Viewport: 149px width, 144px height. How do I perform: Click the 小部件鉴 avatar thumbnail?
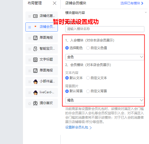click(x=35, y=82)
